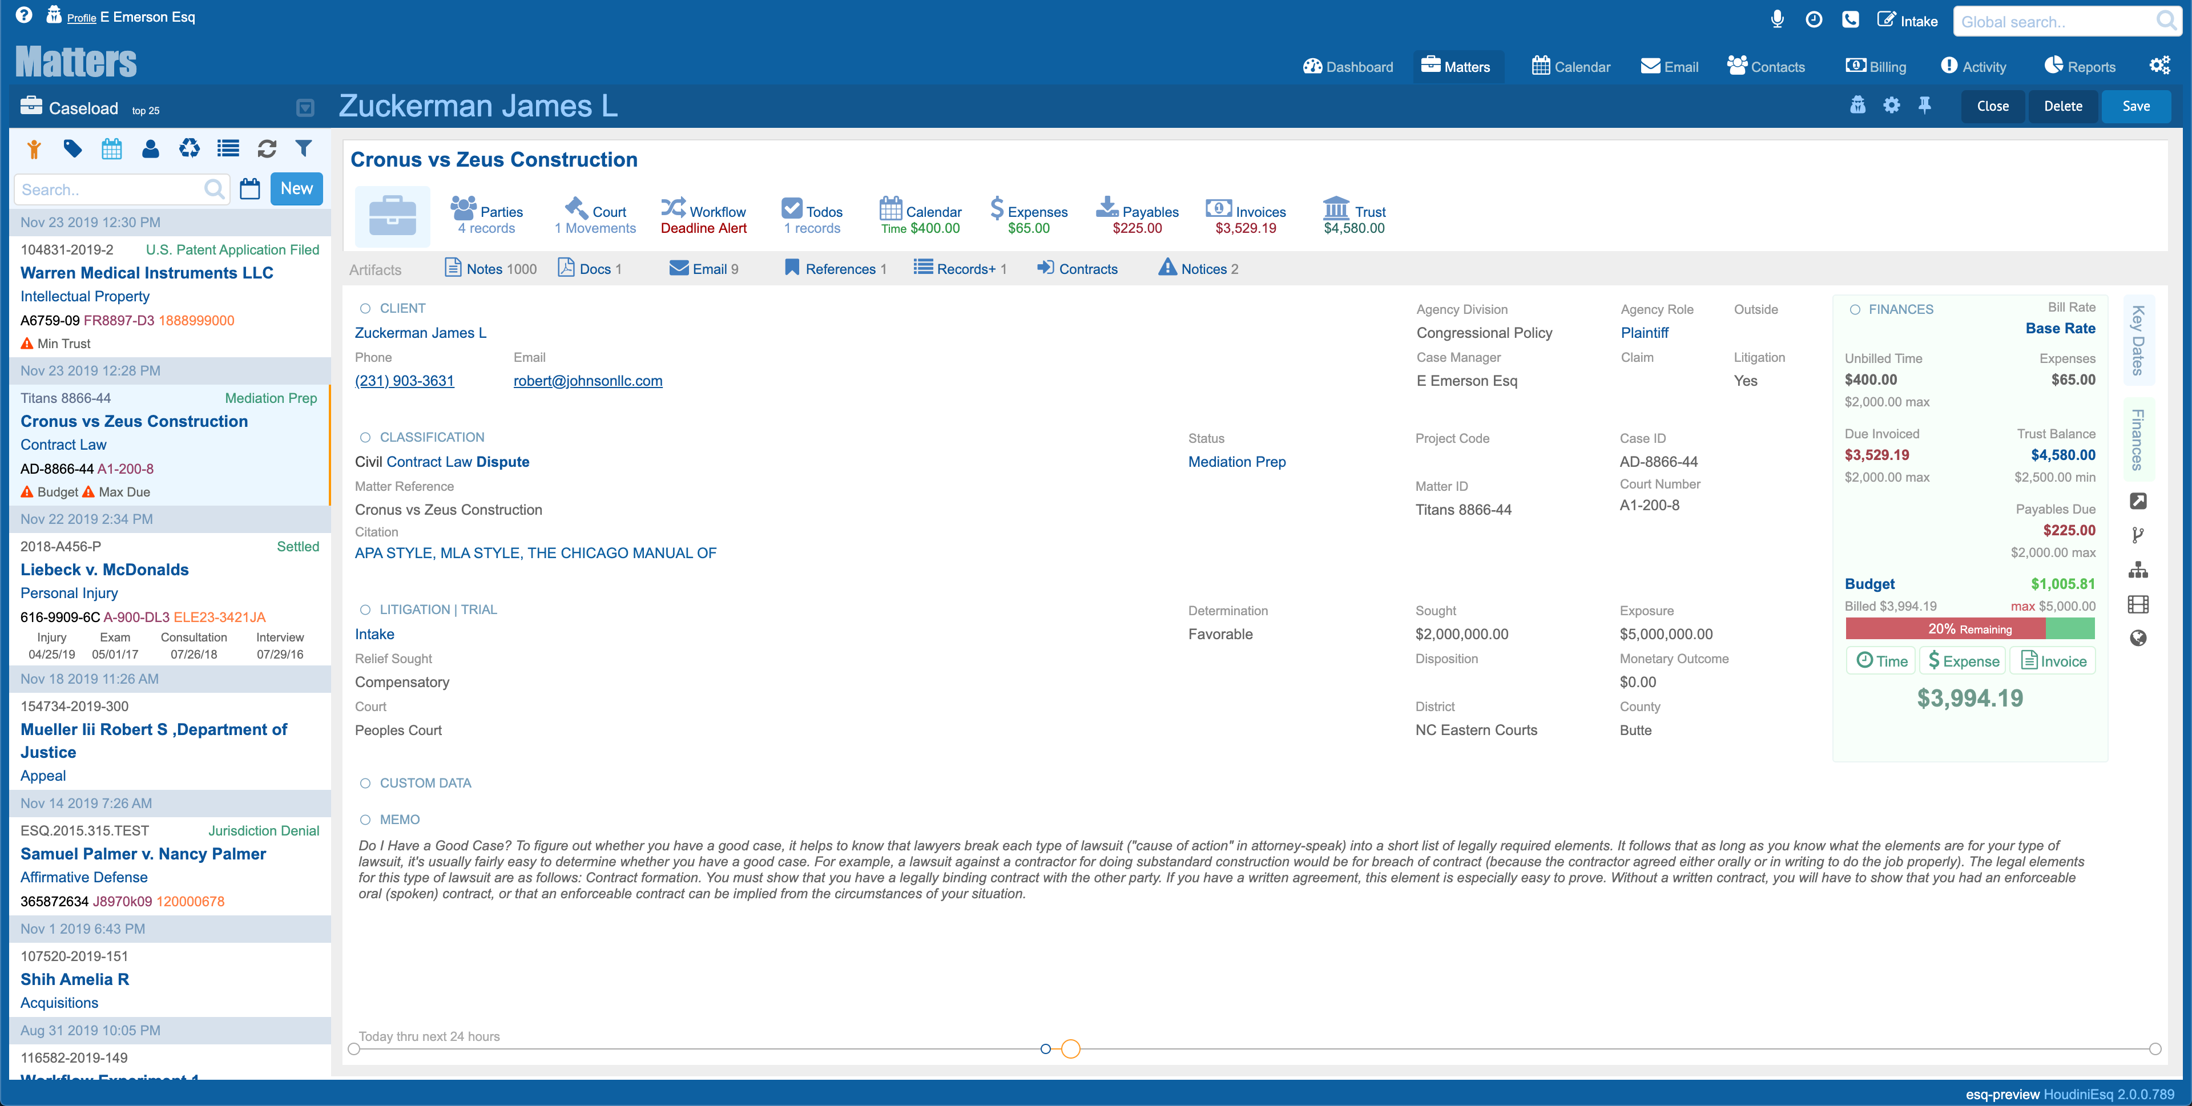Screen dimensions: 2192x1106
Task: Refresh the caseload list
Action: click(267, 149)
